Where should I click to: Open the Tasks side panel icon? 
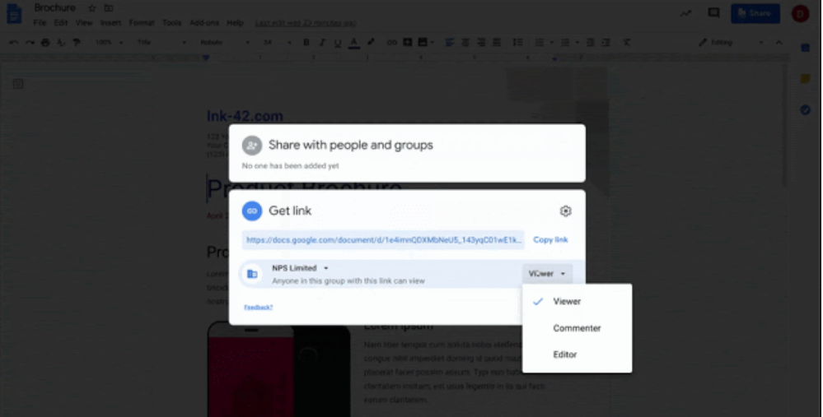coord(806,110)
